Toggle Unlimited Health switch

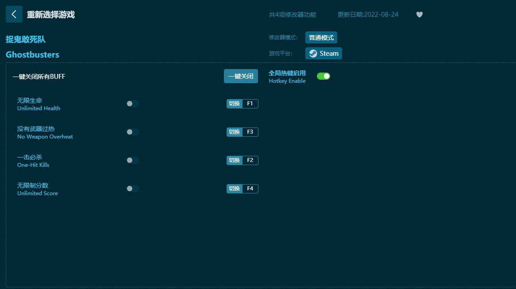(x=133, y=104)
